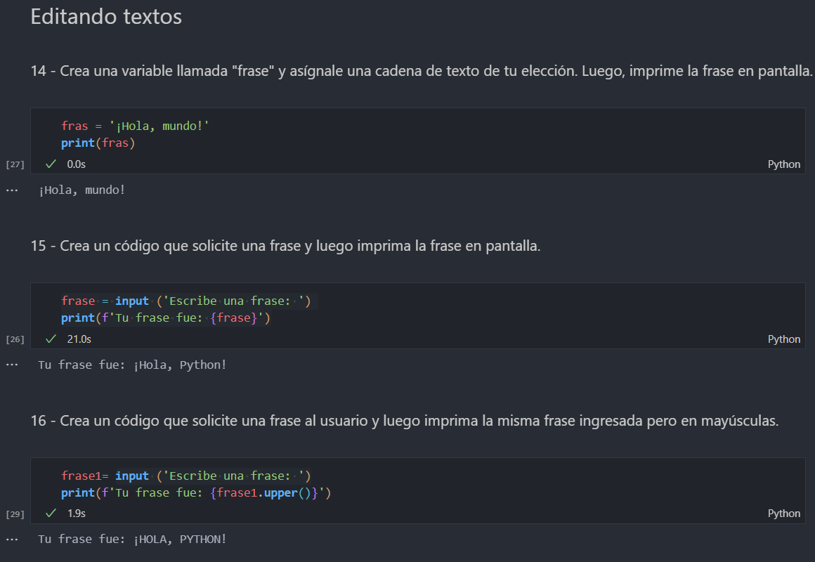Click the output '¡Hola, mundo!'
The image size is (815, 562).
point(81,190)
